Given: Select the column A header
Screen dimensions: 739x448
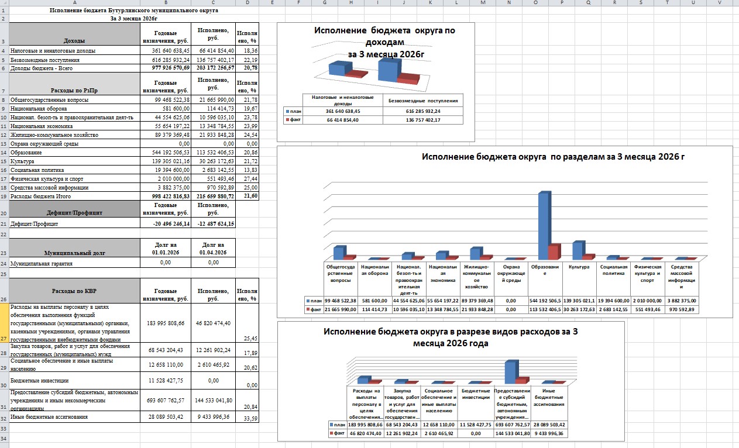Looking at the screenshot, I should coord(74,3).
